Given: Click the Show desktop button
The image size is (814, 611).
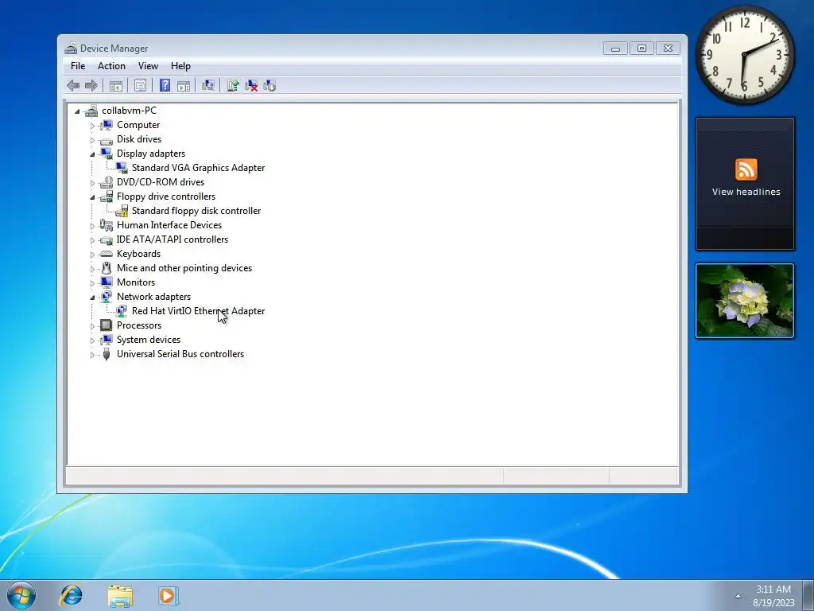Looking at the screenshot, I should (x=808, y=595).
